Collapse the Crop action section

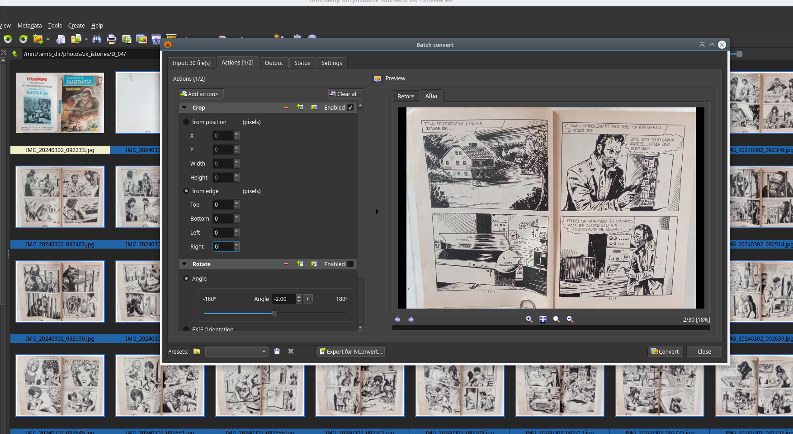184,107
